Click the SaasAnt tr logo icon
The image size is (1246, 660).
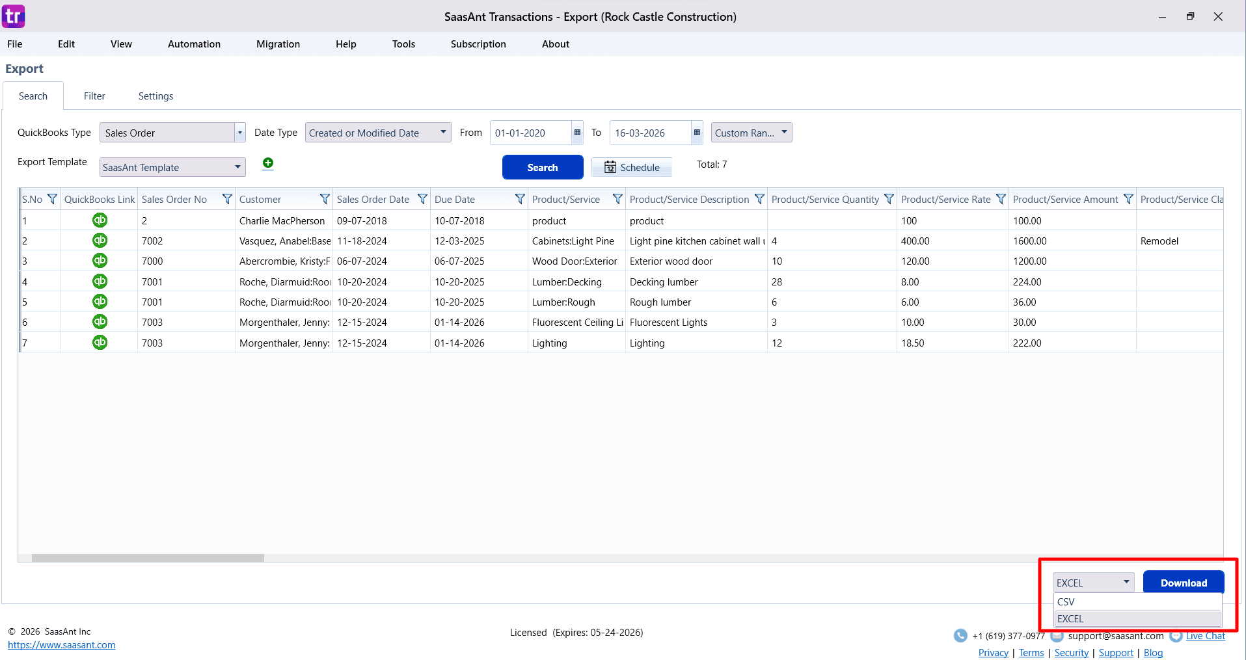click(x=13, y=16)
